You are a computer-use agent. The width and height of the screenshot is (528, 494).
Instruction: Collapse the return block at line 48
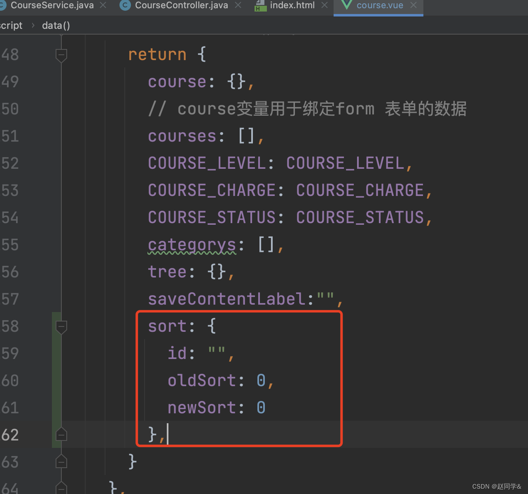click(61, 55)
